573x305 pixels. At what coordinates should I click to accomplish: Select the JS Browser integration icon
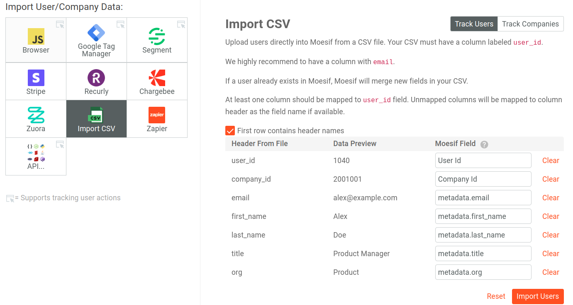click(36, 40)
